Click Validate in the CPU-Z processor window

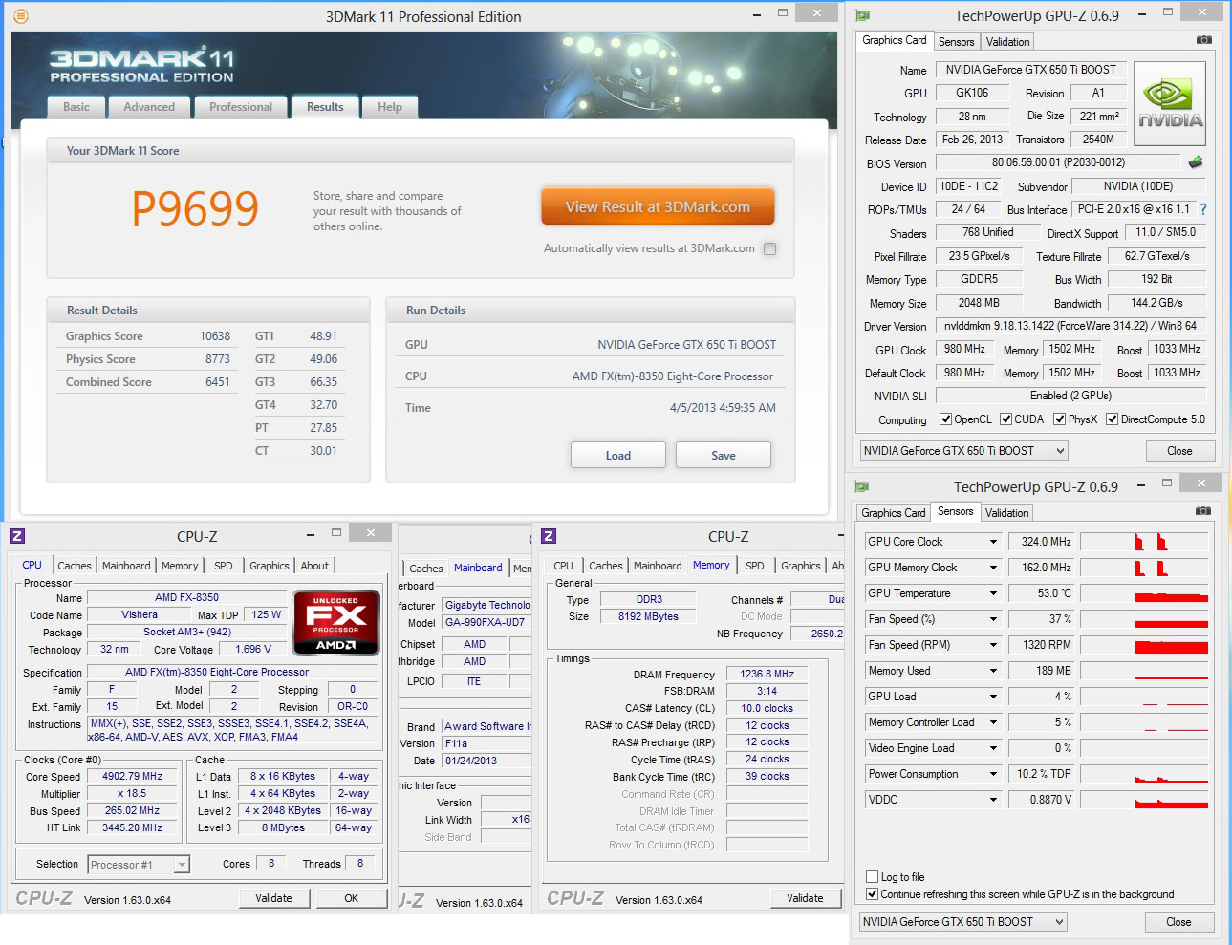tap(274, 898)
